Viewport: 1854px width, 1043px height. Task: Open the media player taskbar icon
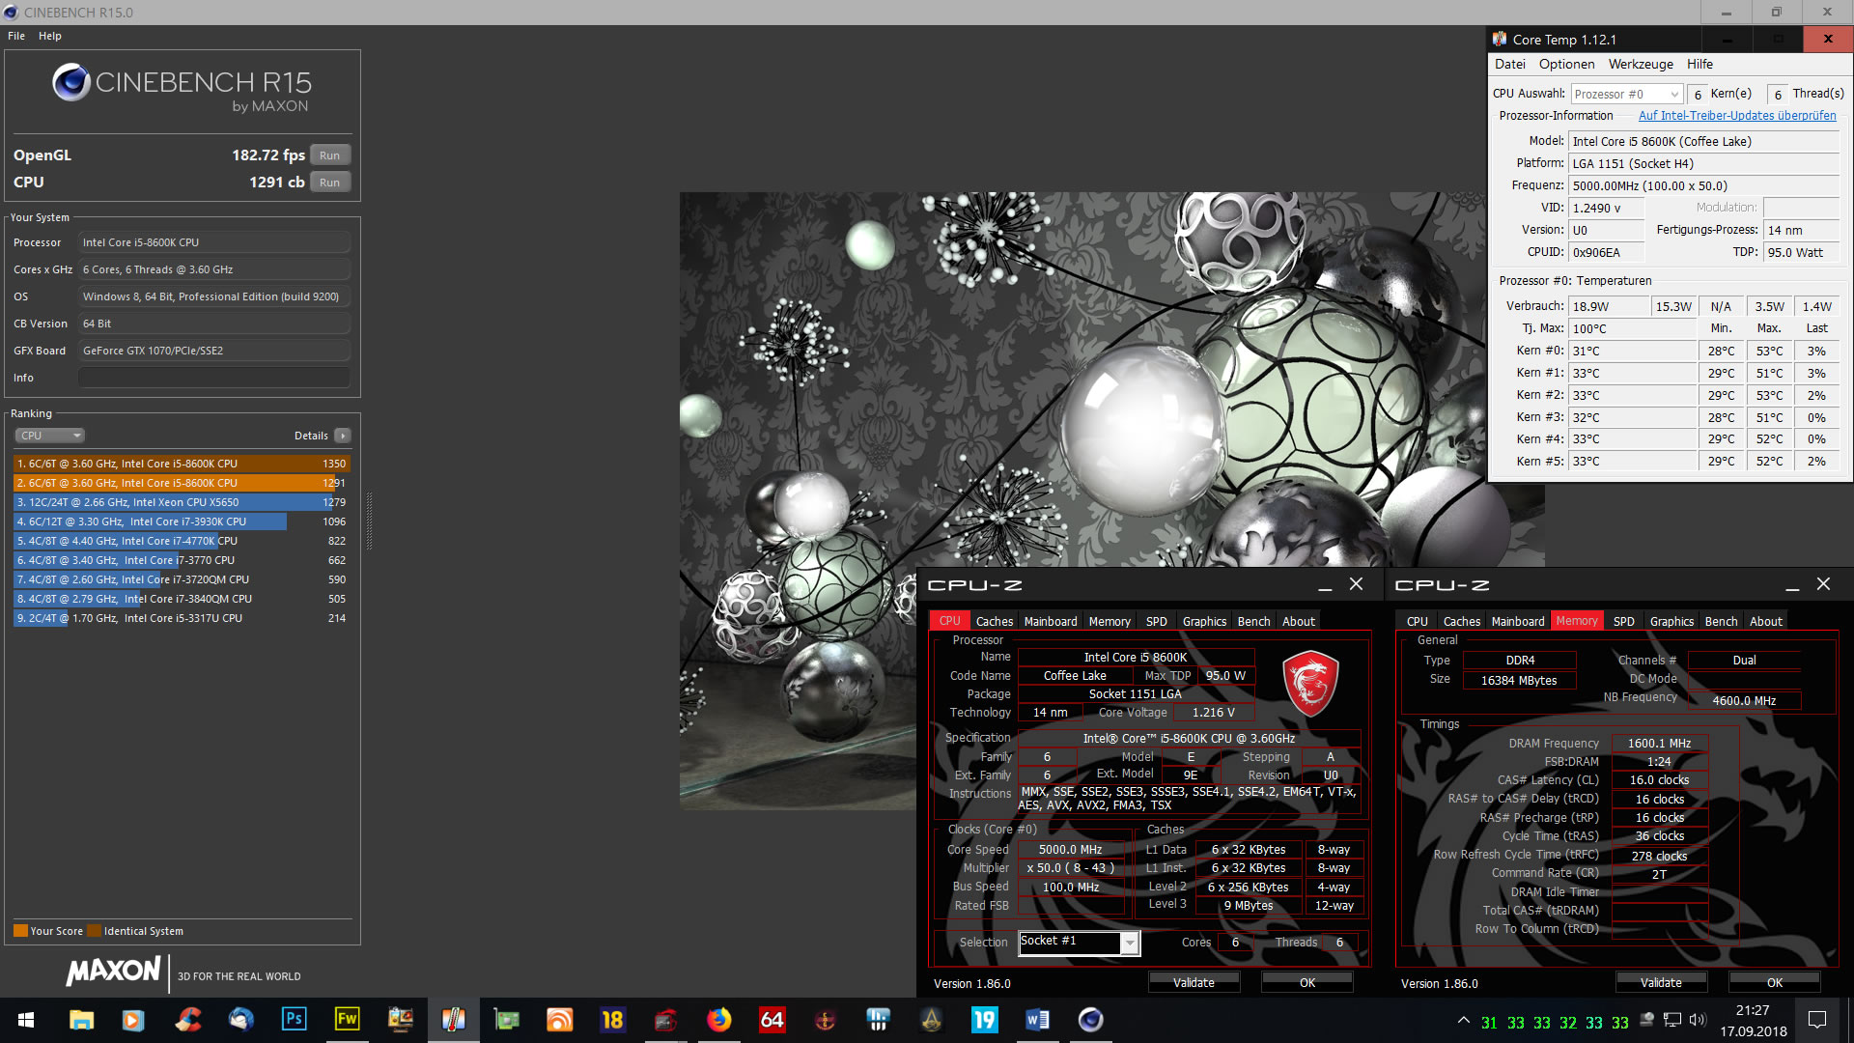[133, 1020]
